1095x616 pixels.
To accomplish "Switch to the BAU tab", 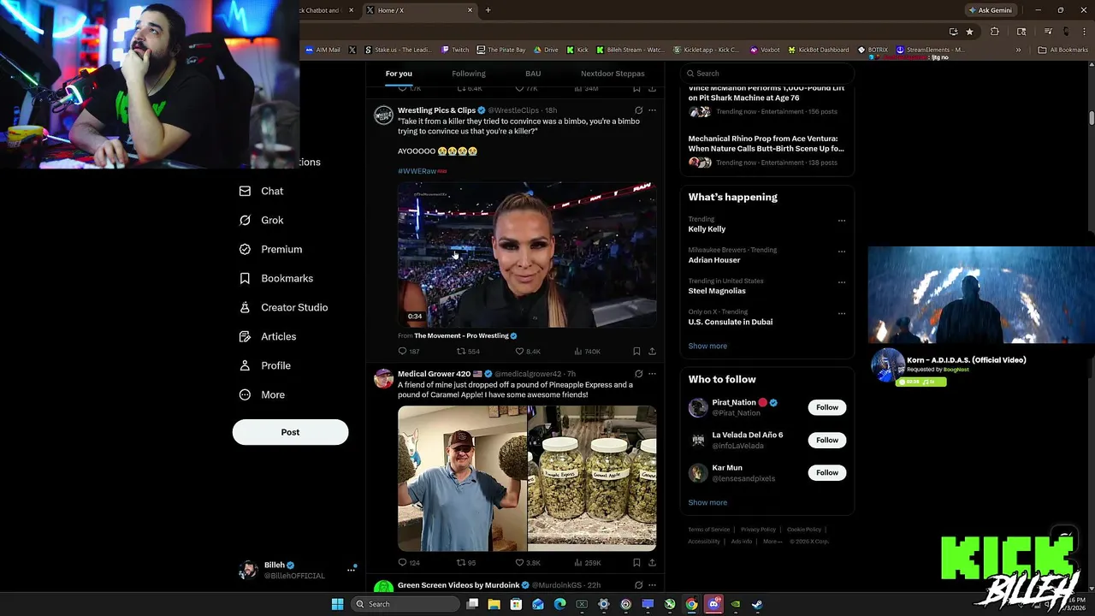I will pyautogui.click(x=533, y=74).
